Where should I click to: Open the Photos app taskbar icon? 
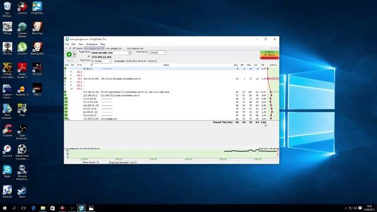[91, 208]
